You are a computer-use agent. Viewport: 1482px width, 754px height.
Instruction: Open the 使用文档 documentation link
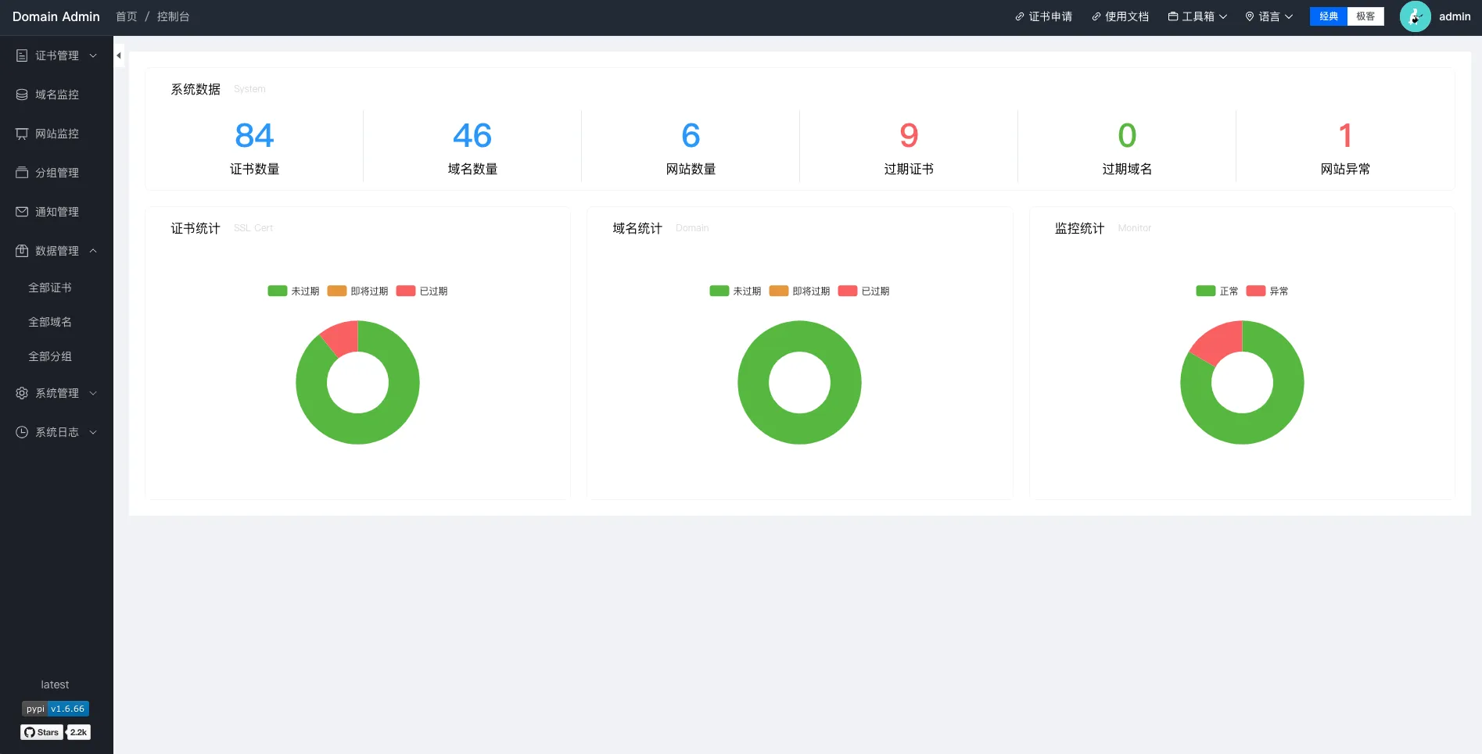click(1120, 16)
